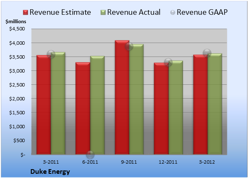Click the GAAP marker for 12-2011
Viewport: 248px width, 178px height.
(x=168, y=62)
